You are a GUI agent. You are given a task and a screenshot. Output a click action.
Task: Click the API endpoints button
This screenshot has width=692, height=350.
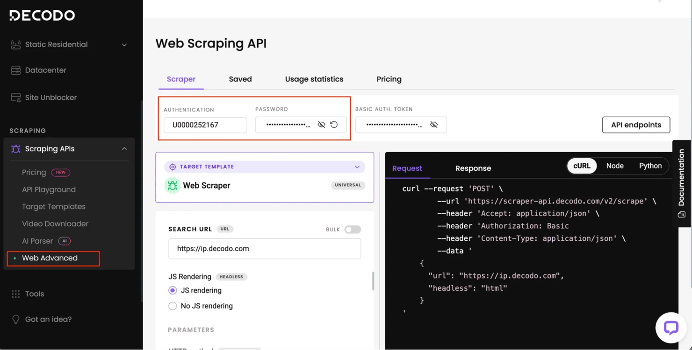coord(636,125)
